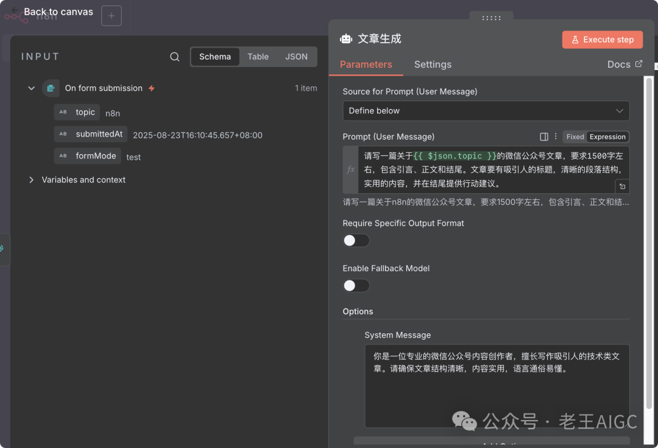Open the Docs link

tap(624, 64)
